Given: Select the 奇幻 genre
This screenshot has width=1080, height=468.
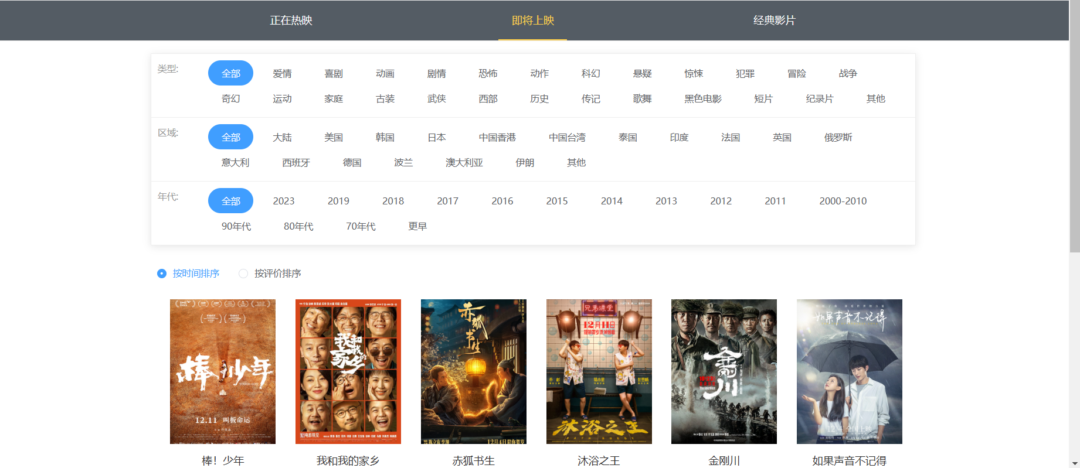Looking at the screenshot, I should point(230,98).
